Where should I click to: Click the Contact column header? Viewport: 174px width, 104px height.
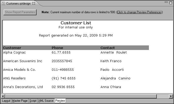(108, 48)
